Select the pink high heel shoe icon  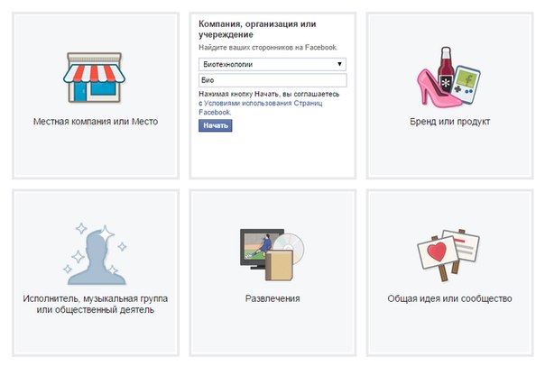click(x=438, y=88)
